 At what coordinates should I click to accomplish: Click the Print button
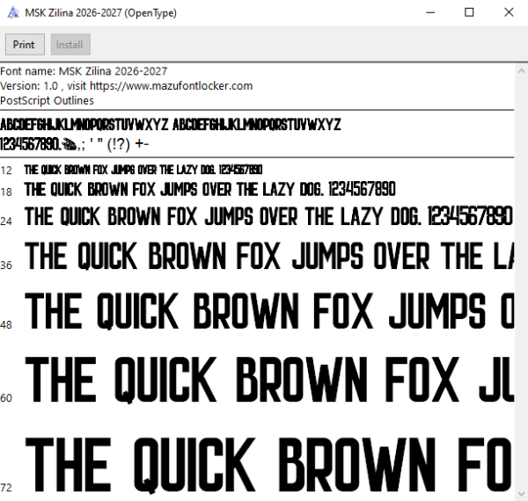click(x=25, y=44)
